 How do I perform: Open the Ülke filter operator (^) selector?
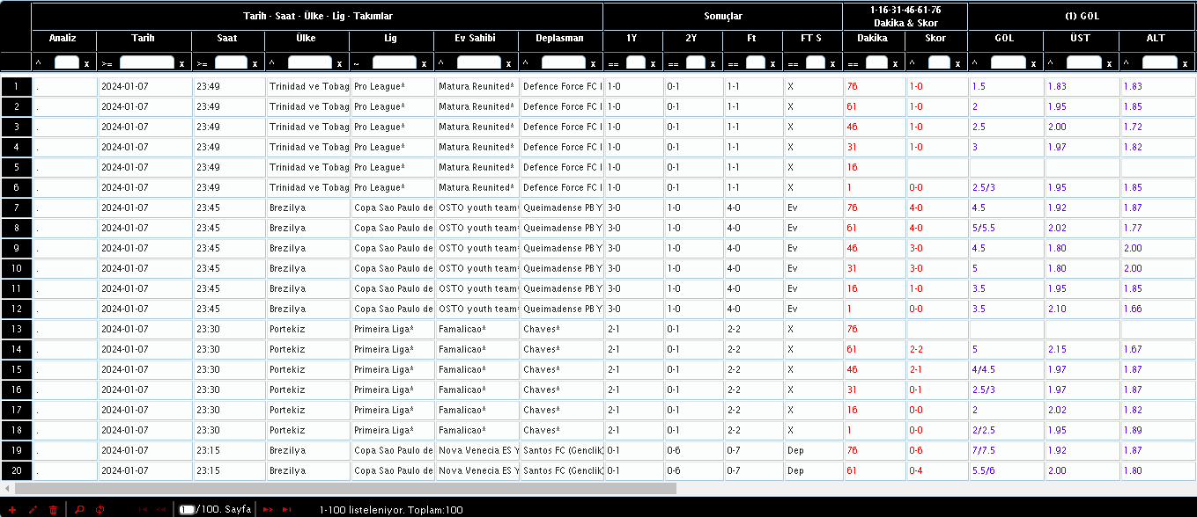(271, 63)
